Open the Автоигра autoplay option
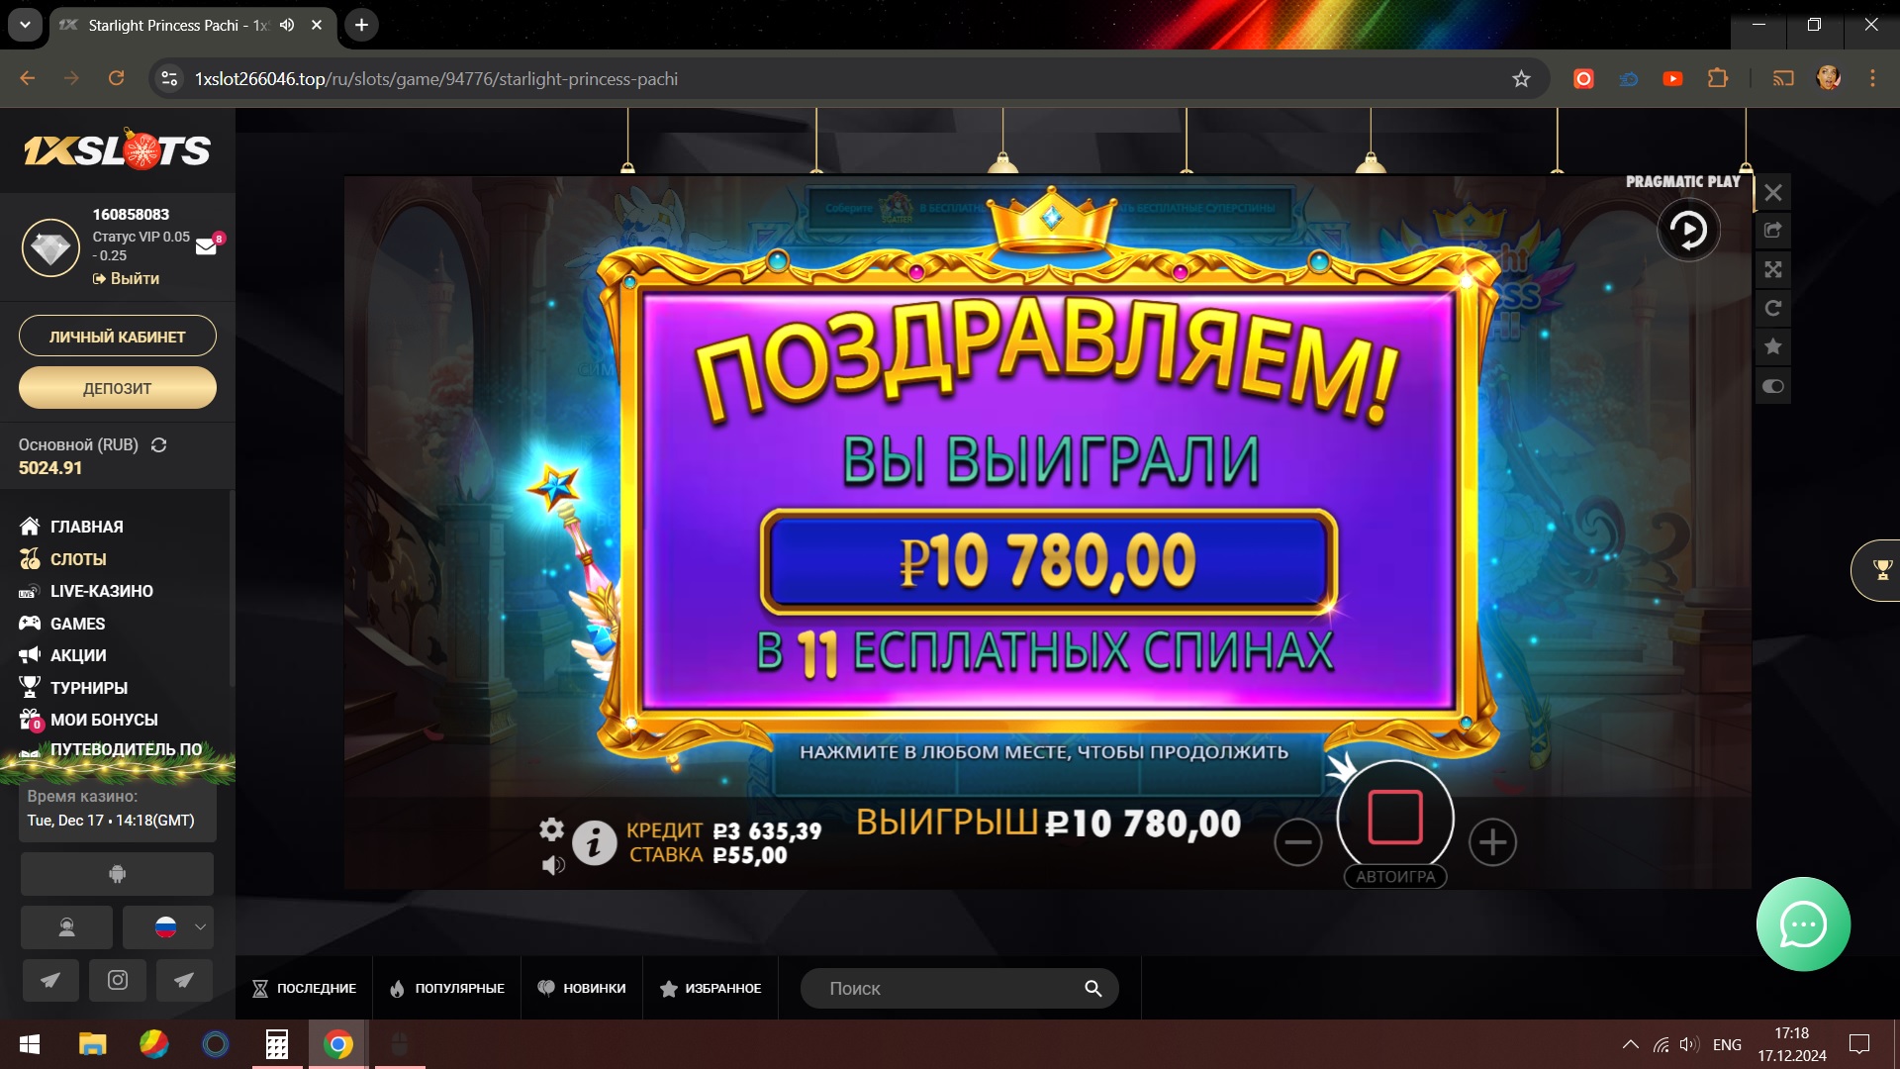 tap(1395, 877)
